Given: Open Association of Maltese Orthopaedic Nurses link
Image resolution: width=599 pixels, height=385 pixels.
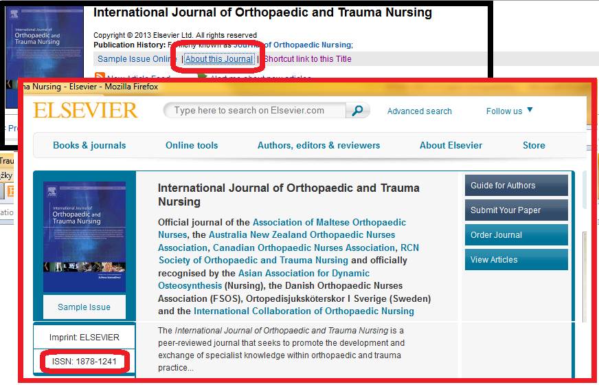Looking at the screenshot, I should 282,228.
